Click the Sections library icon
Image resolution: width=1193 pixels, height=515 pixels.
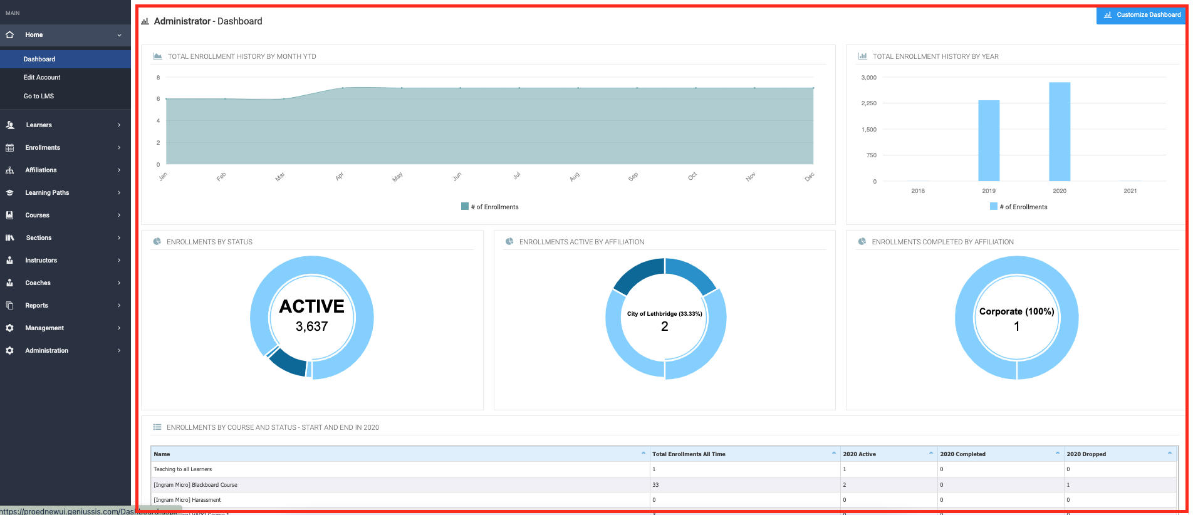[9, 237]
